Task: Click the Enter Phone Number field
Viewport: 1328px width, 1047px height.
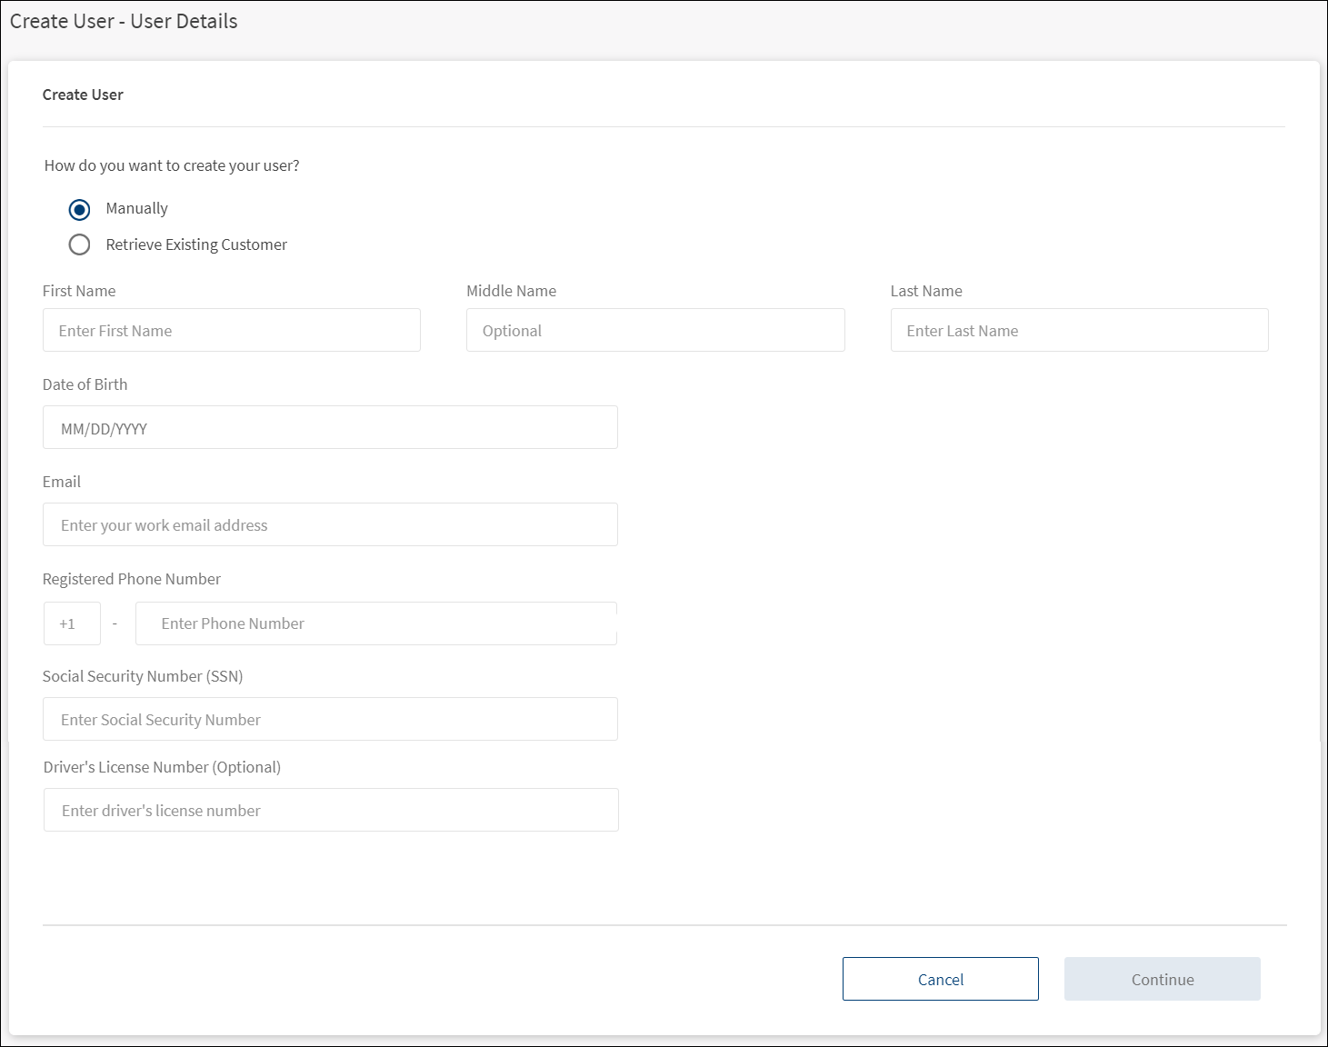Action: pyautogui.click(x=375, y=623)
